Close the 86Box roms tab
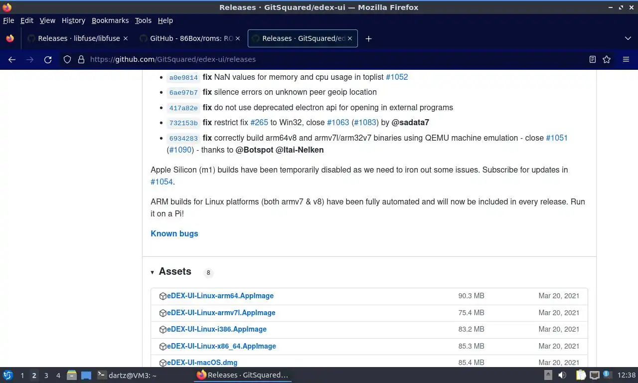Image resolution: width=638 pixels, height=383 pixels. [x=238, y=38]
